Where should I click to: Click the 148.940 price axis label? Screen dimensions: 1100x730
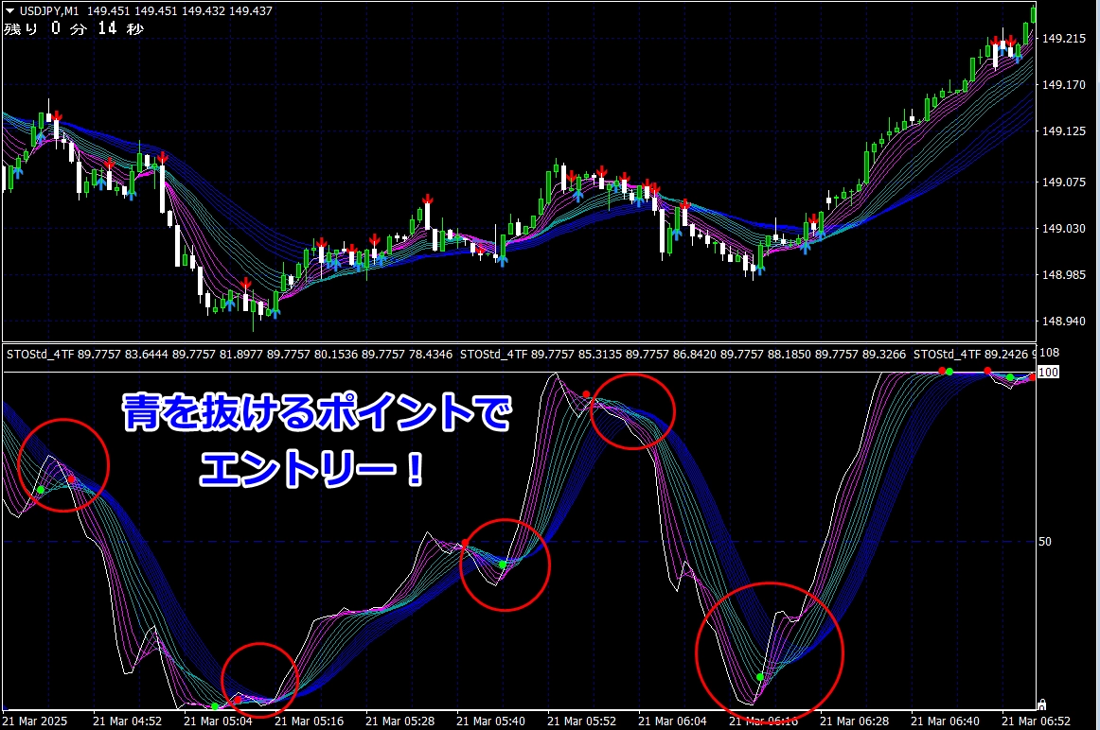1063,321
